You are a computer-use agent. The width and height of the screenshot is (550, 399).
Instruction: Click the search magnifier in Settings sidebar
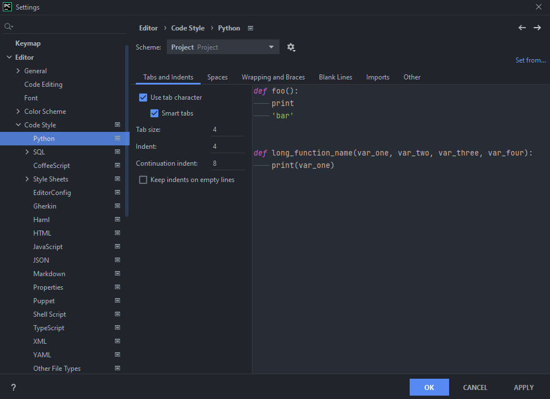(x=8, y=26)
